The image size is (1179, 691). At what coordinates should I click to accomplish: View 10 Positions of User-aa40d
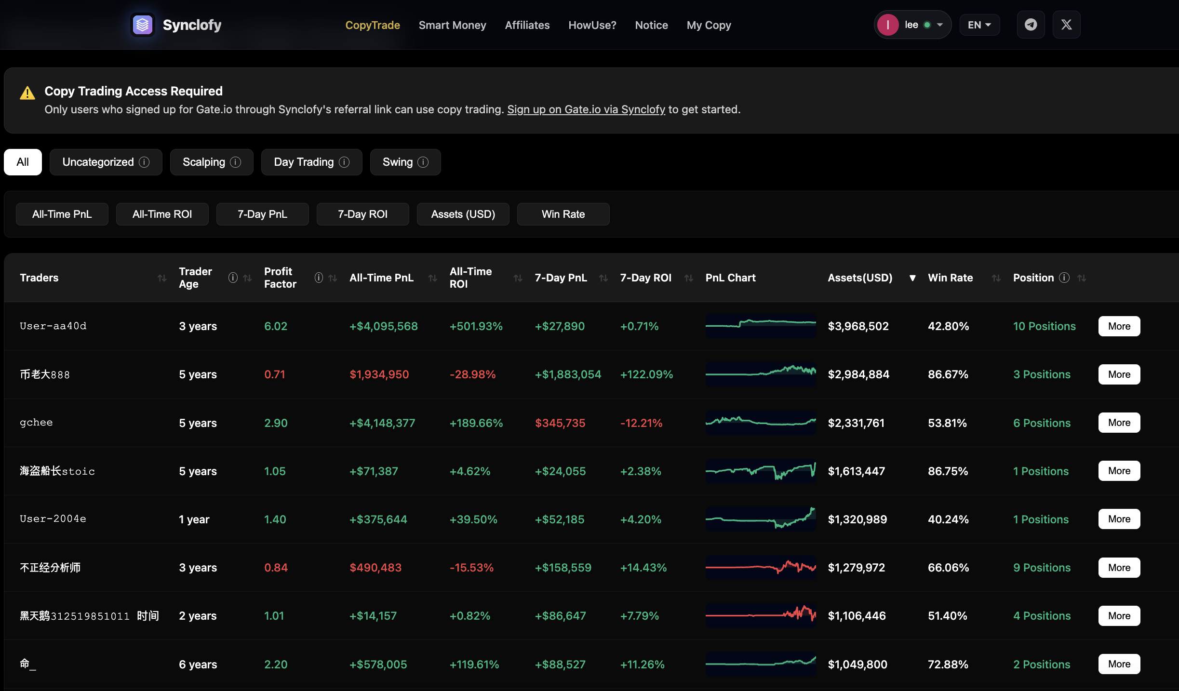pos(1044,326)
